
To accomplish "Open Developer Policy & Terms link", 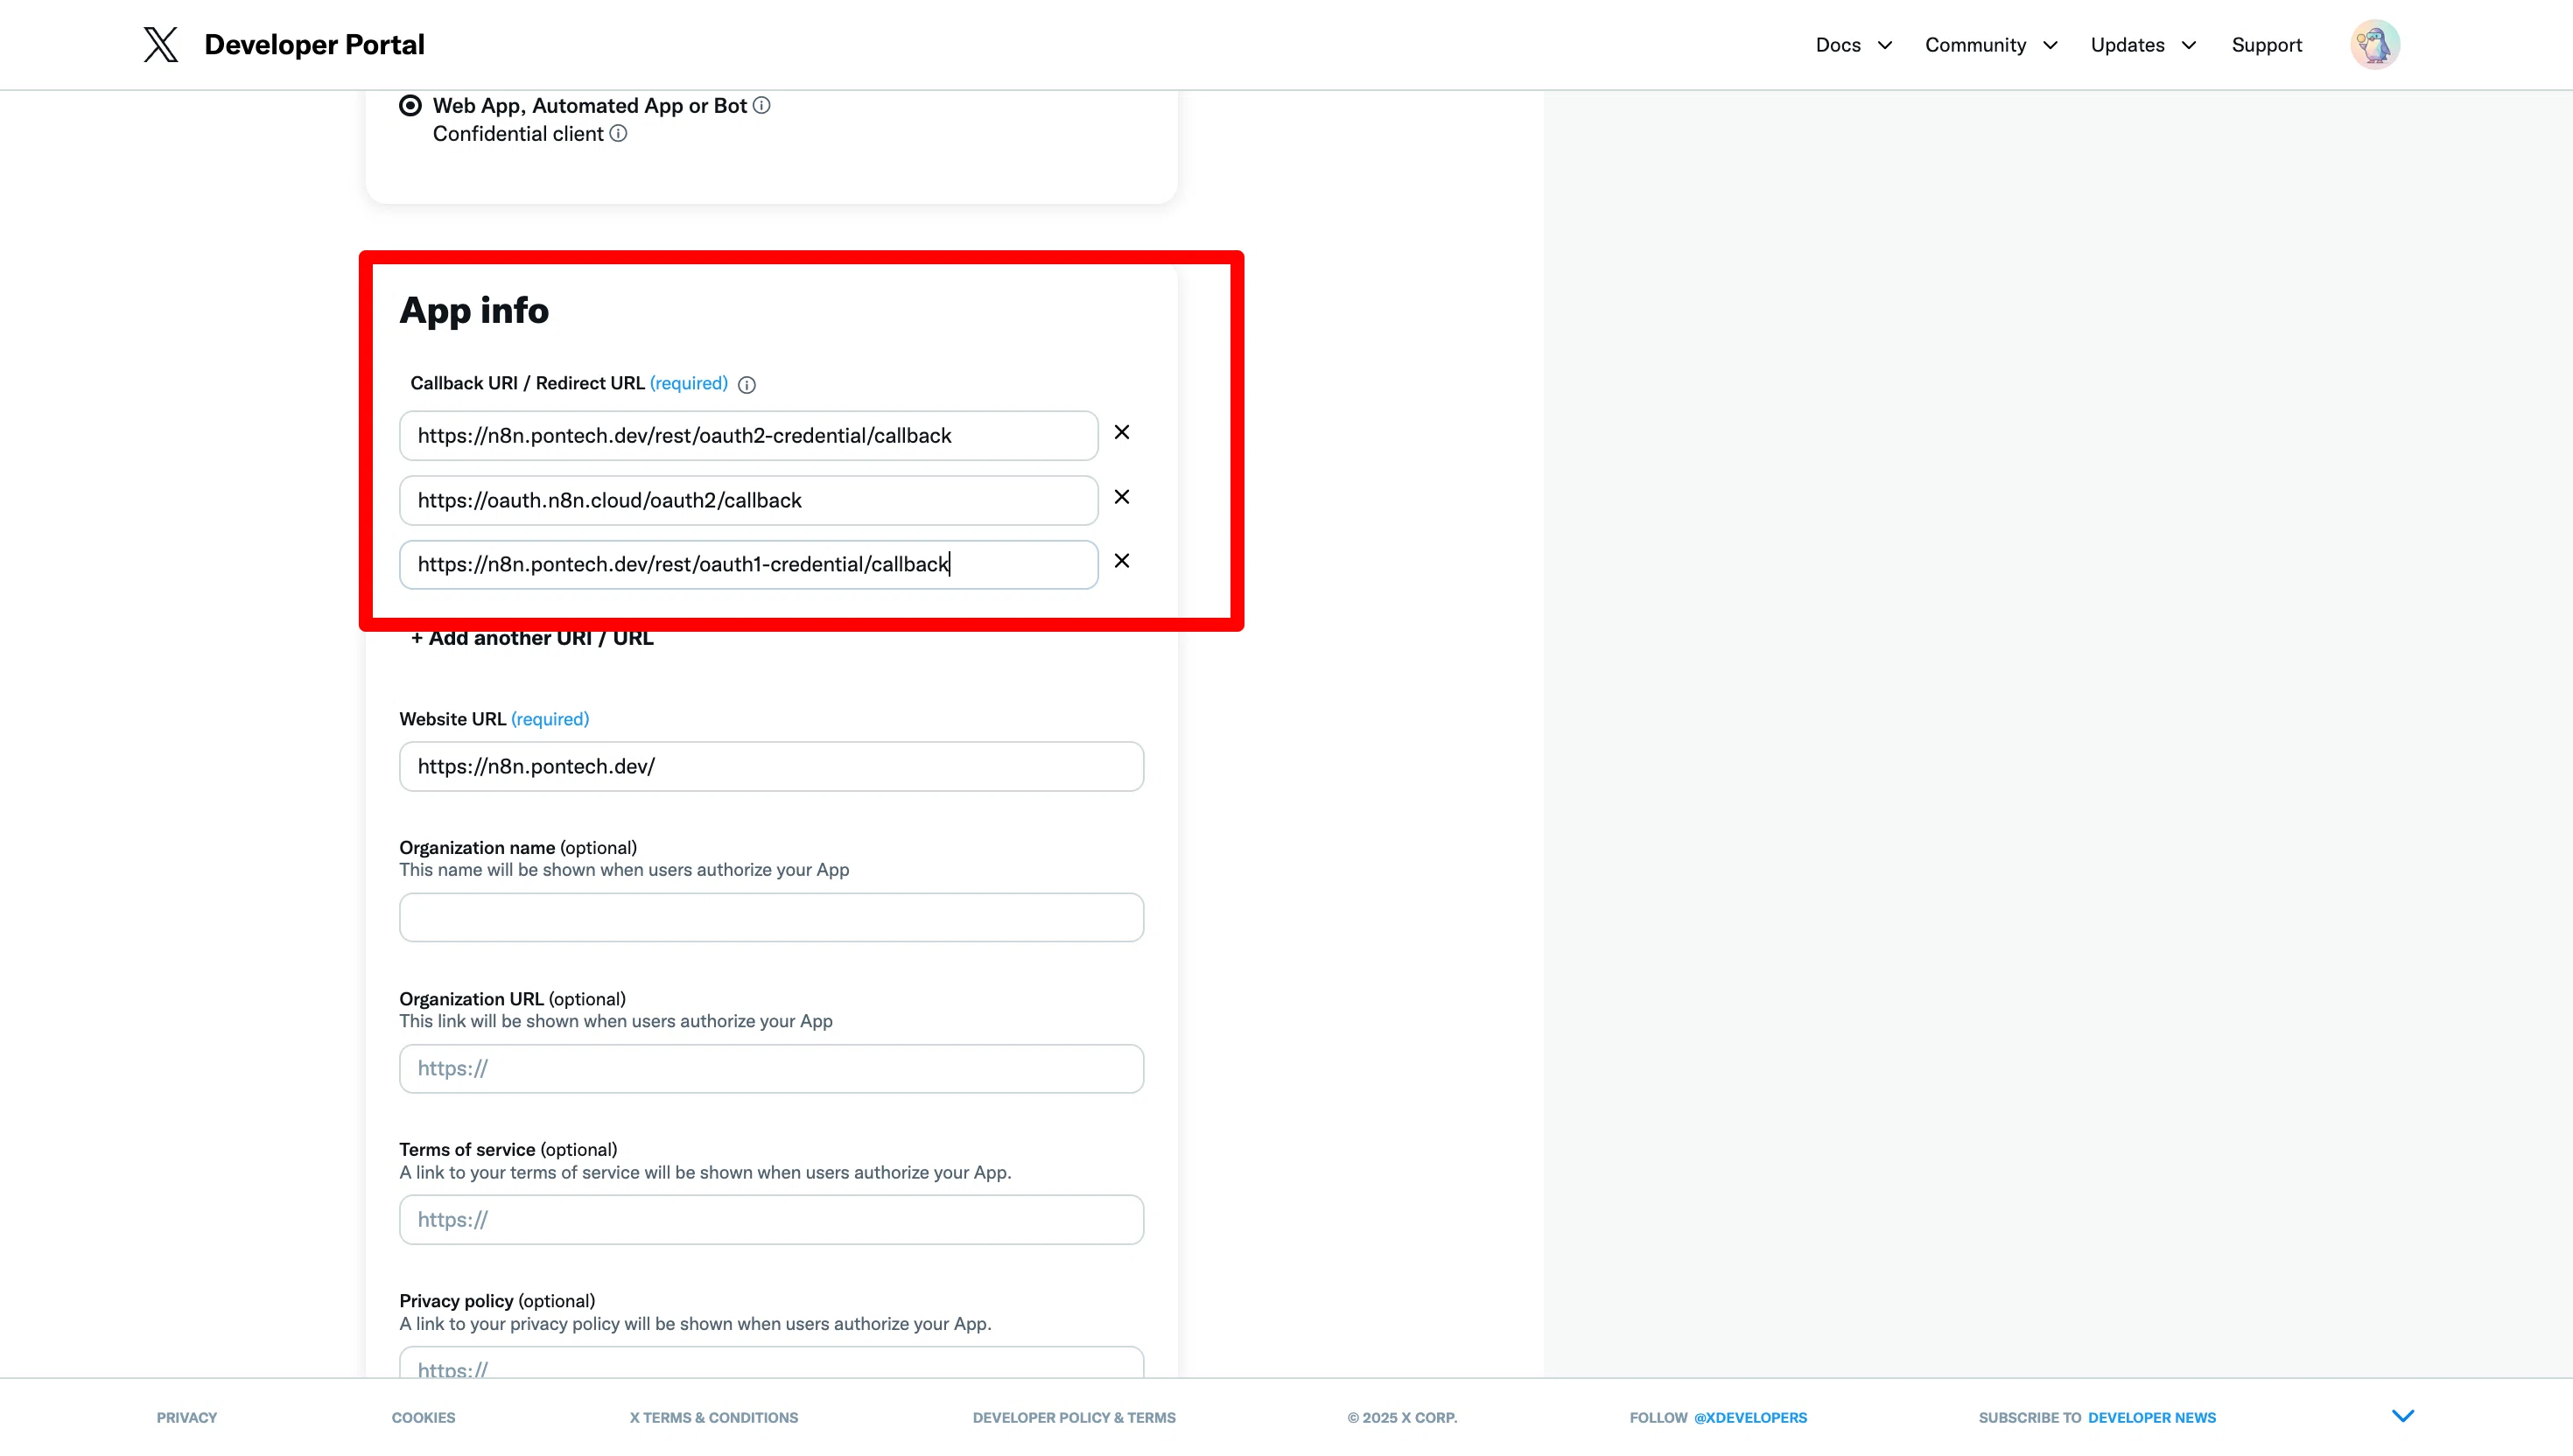I will click(1074, 1418).
